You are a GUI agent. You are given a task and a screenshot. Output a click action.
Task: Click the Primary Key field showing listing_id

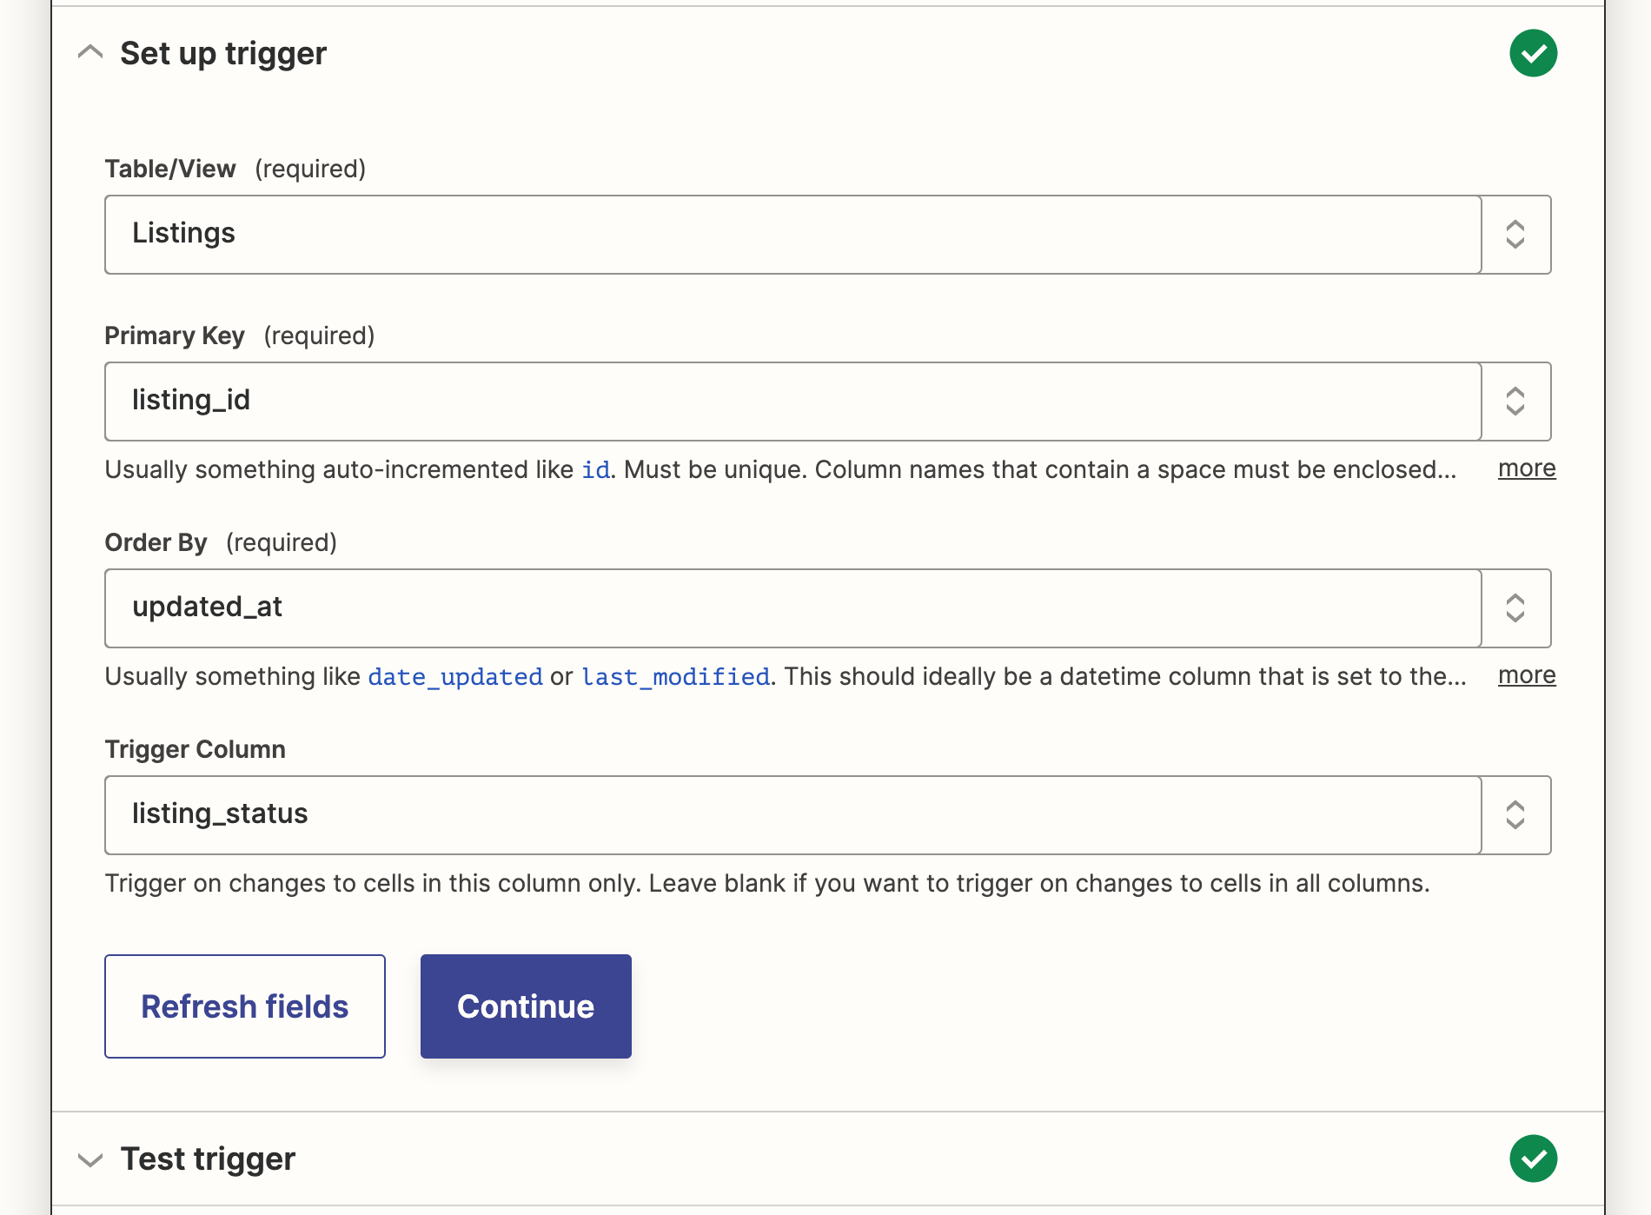[x=793, y=402]
